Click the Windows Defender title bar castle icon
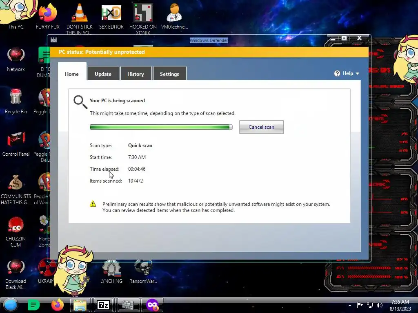This screenshot has width=418, height=313. coord(53,40)
